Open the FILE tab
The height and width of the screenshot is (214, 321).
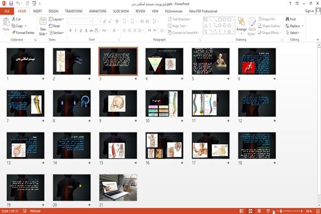(x=7, y=11)
